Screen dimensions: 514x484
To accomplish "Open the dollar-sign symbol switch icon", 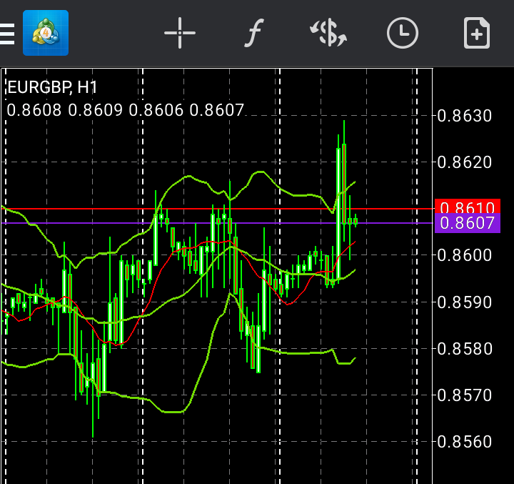I will 328,34.
